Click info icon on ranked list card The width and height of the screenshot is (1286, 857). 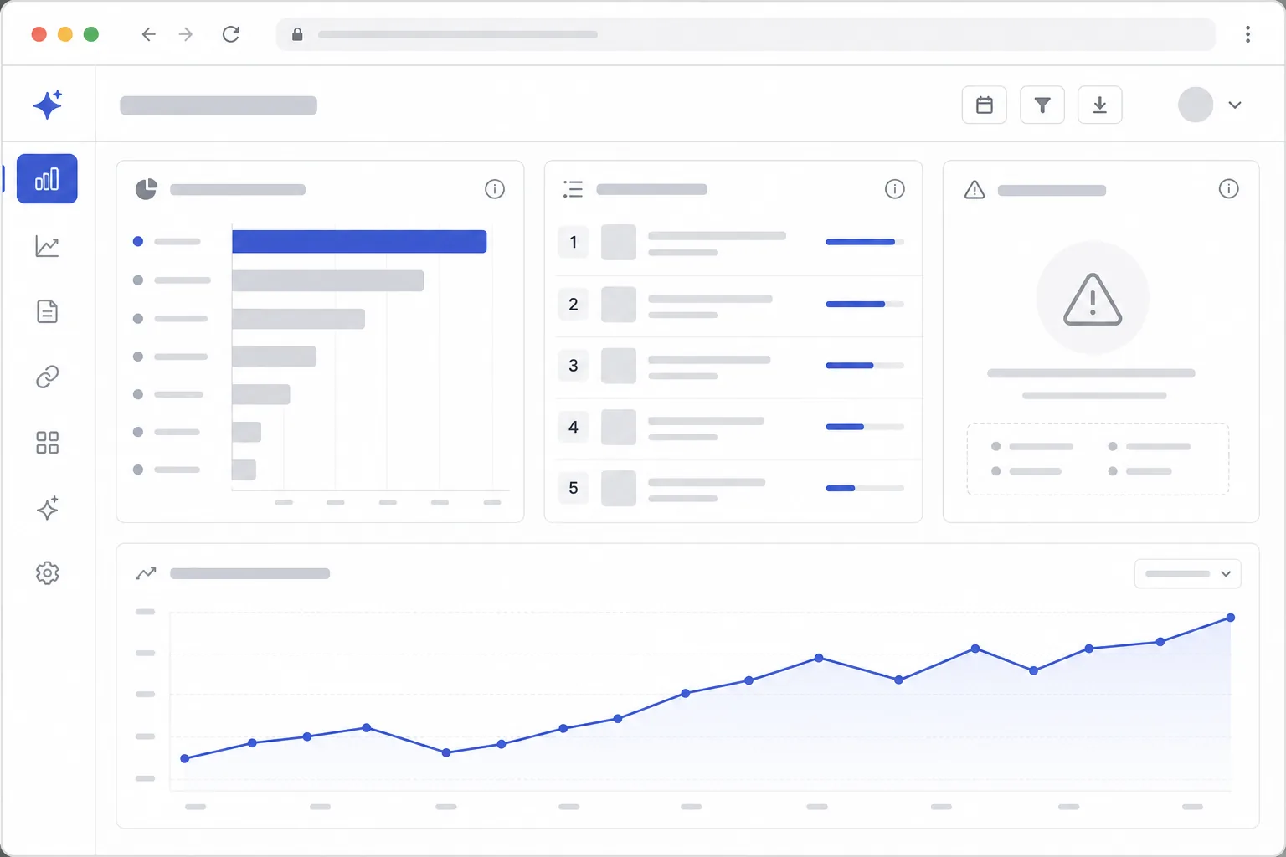point(895,189)
